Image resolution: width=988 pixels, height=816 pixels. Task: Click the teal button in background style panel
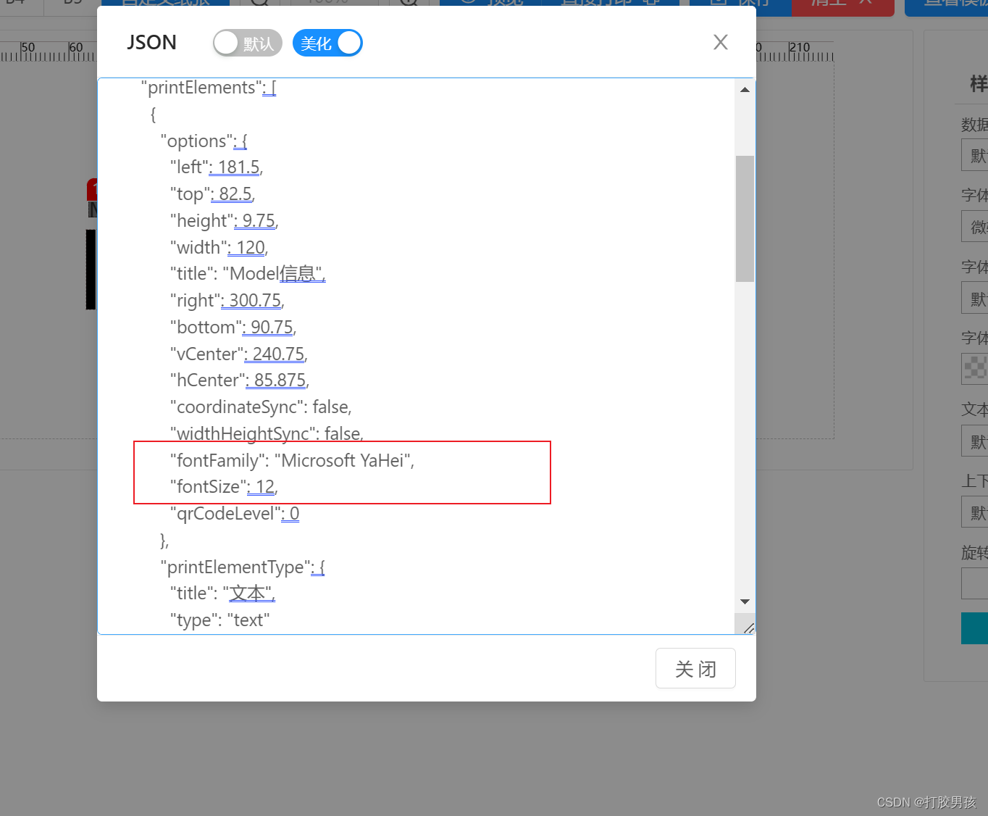coord(974,628)
